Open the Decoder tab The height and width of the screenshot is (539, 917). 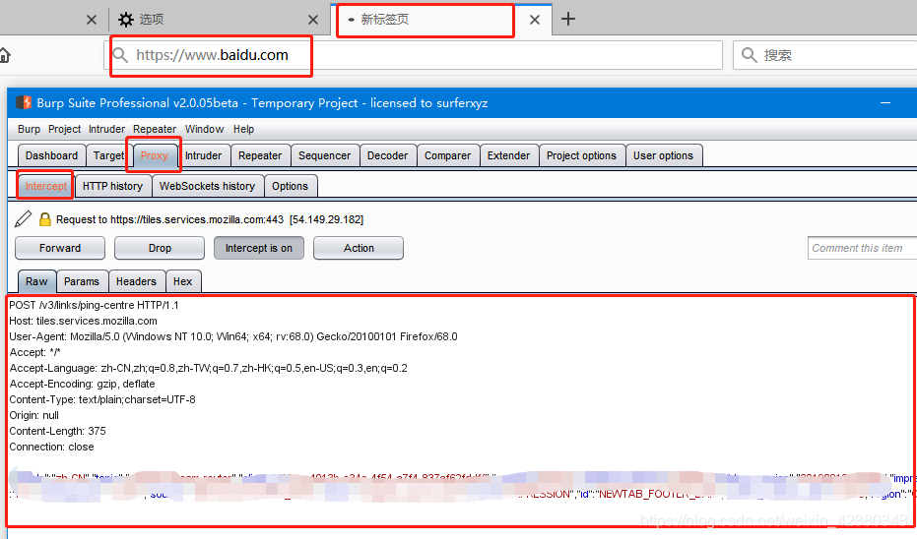click(387, 156)
